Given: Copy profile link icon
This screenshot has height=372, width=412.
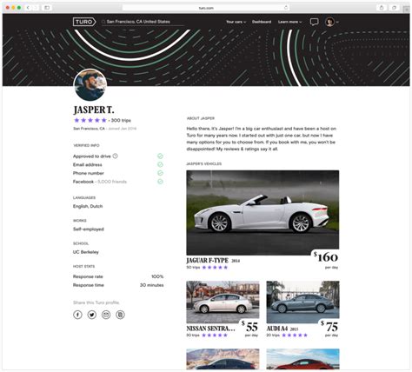Looking at the screenshot, I should point(120,315).
